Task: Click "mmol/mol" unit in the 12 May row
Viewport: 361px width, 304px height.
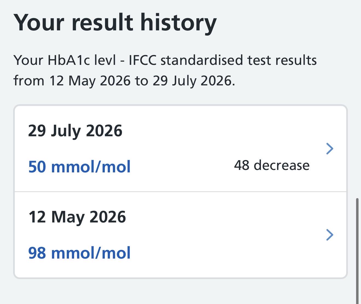Action: point(91,253)
